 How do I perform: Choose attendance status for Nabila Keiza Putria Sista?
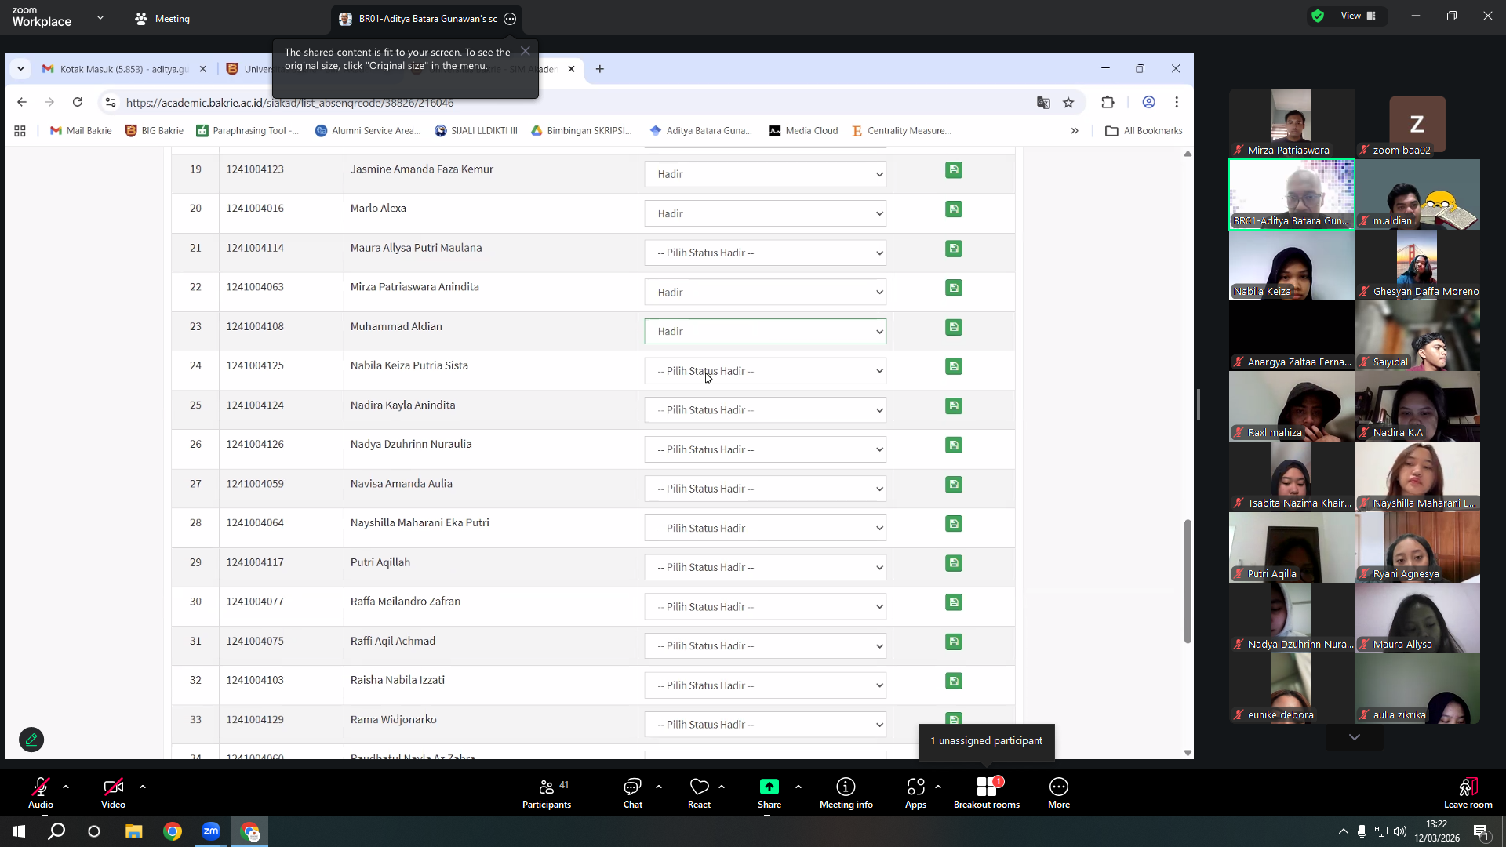[766, 371]
